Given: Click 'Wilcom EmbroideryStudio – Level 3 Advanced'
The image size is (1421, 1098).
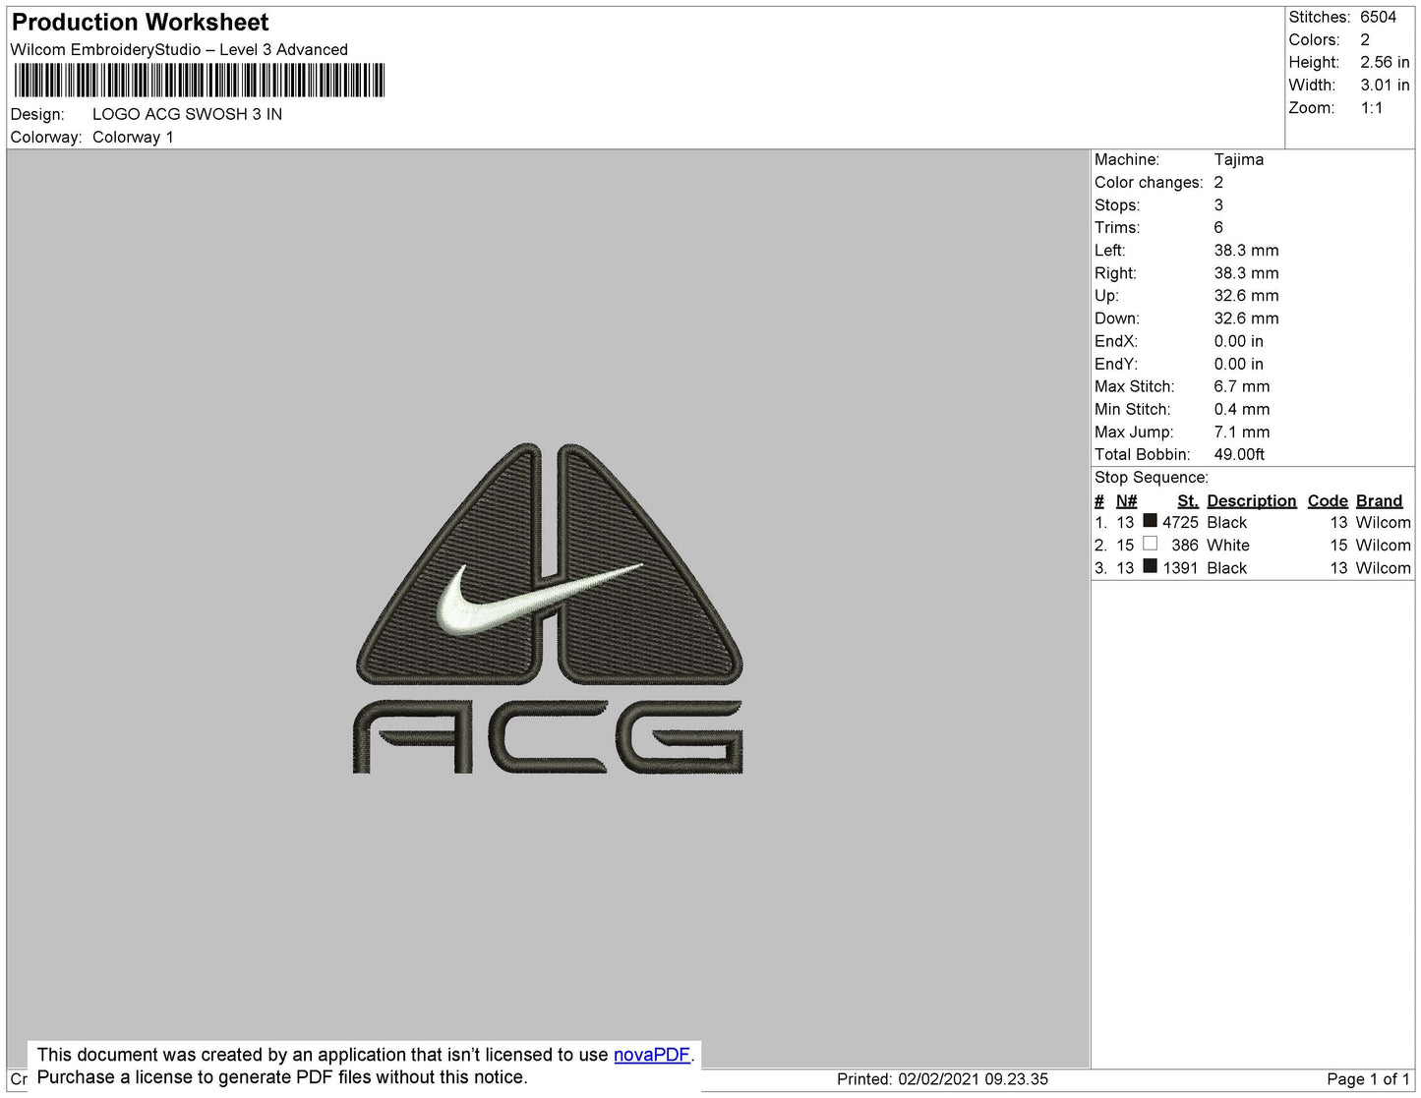Looking at the screenshot, I should point(179,49).
